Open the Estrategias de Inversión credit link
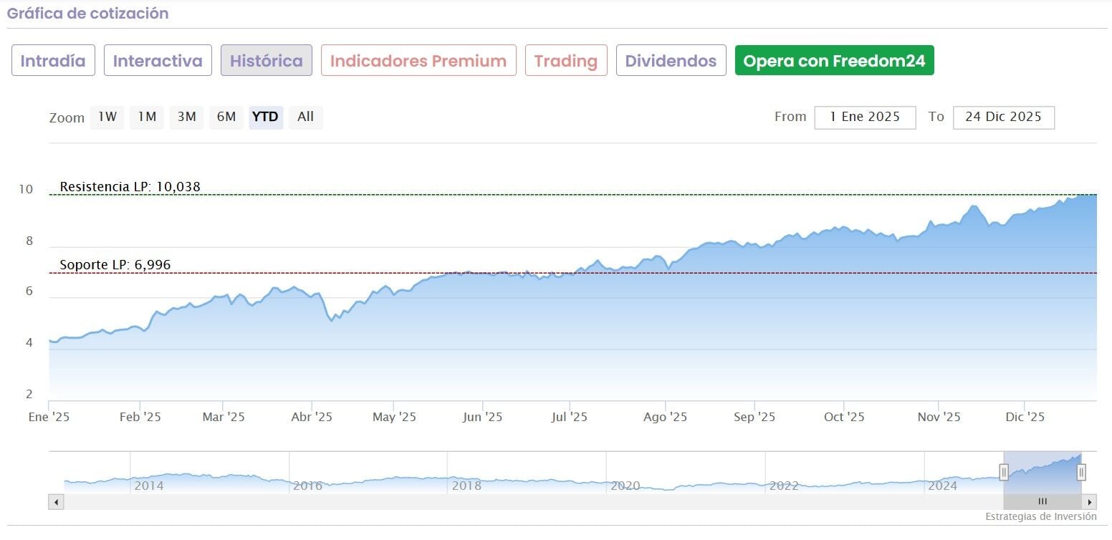The image size is (1112, 540). (x=1040, y=516)
